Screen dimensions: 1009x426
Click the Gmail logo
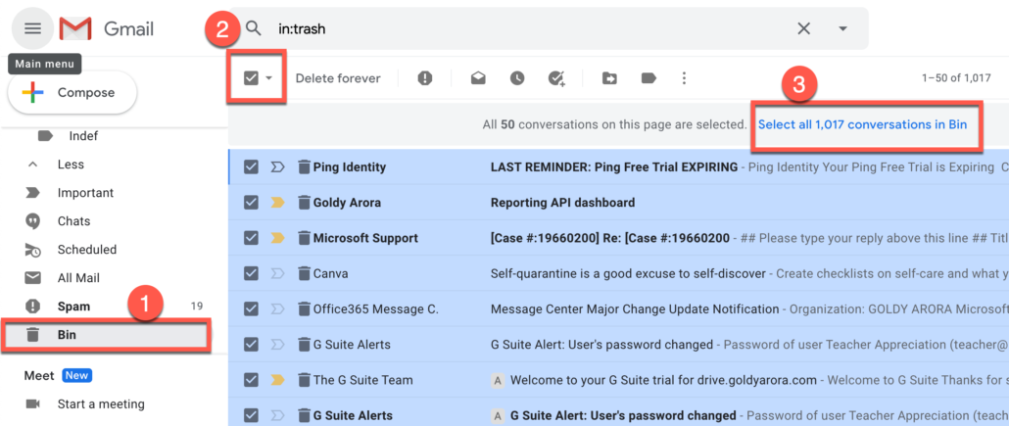coord(107,29)
